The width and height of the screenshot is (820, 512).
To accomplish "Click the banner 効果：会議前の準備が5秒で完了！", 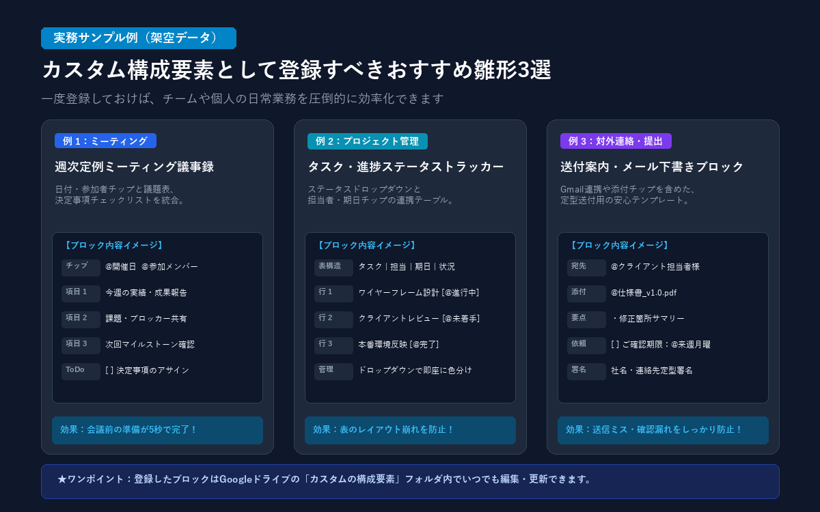I will pyautogui.click(x=157, y=430).
